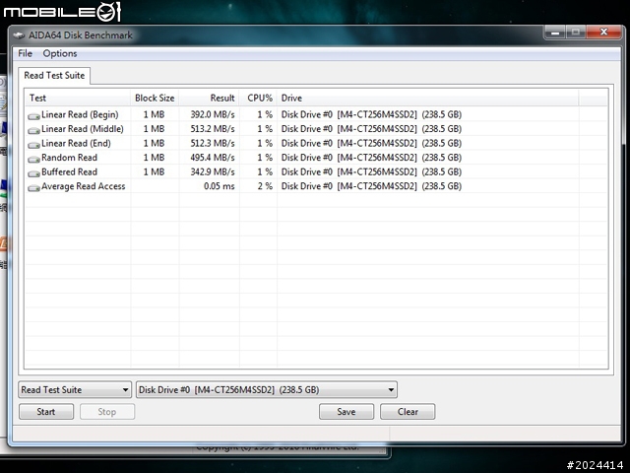This screenshot has width=630, height=473.
Task: Click the Block Size cell in Random Read row
Action: 154,158
